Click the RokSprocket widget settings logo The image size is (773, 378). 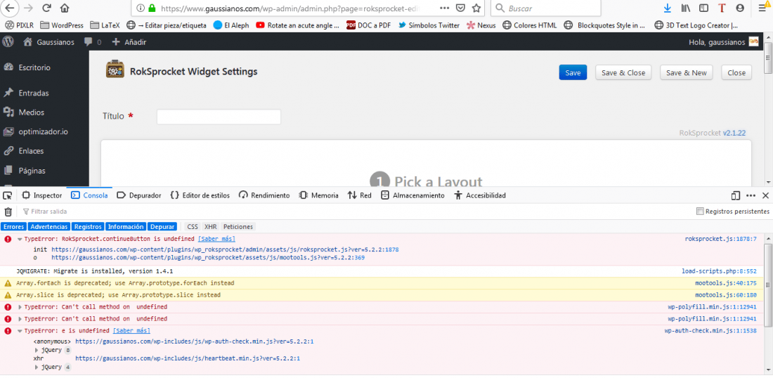point(115,69)
